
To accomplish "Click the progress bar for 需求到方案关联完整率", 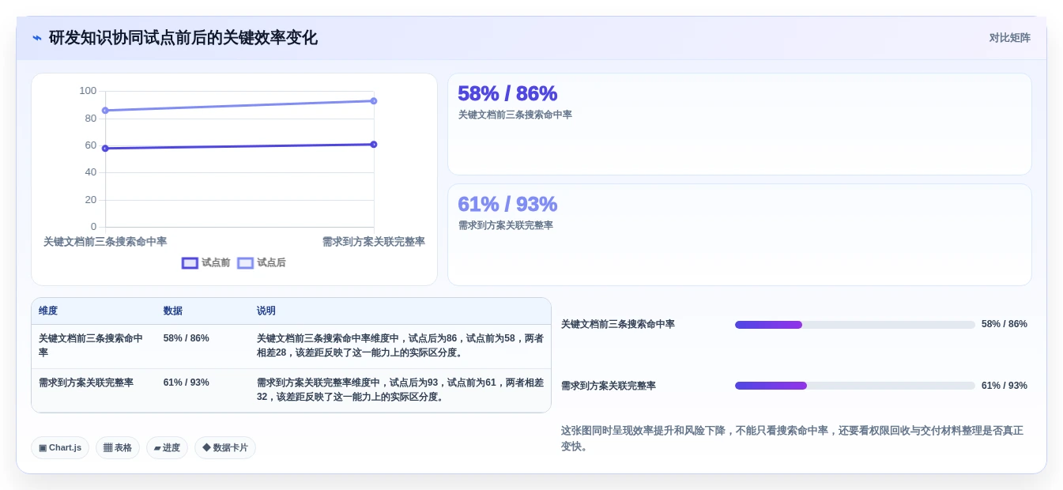I will click(x=855, y=386).
